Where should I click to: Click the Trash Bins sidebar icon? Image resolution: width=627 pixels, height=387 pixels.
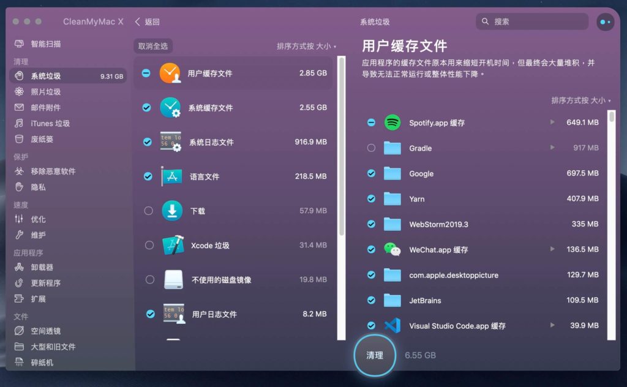[x=19, y=139]
